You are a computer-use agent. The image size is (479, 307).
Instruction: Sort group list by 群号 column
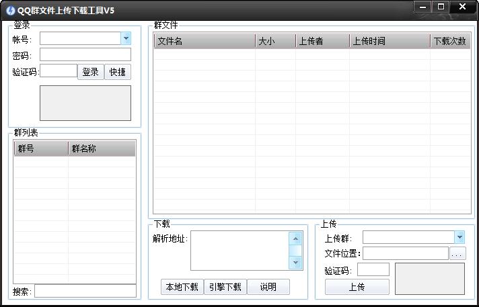tap(40, 148)
